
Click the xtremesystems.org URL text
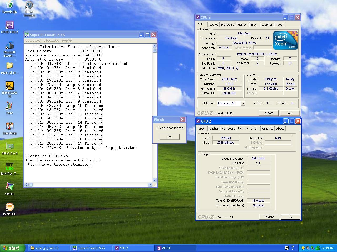60,164
